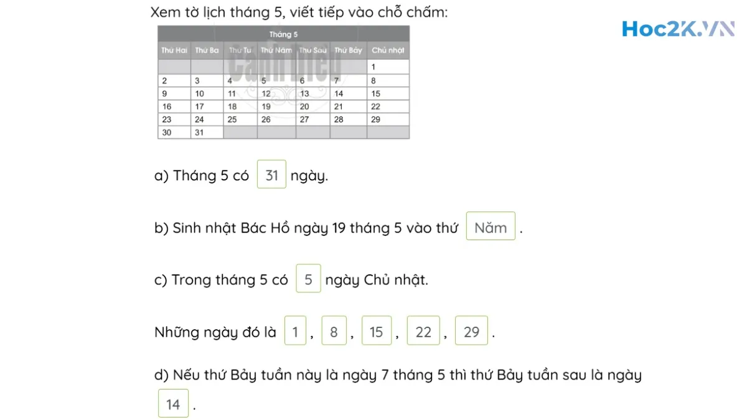Click the answer box with Năm
This screenshot has height=420, width=747.
click(x=491, y=227)
